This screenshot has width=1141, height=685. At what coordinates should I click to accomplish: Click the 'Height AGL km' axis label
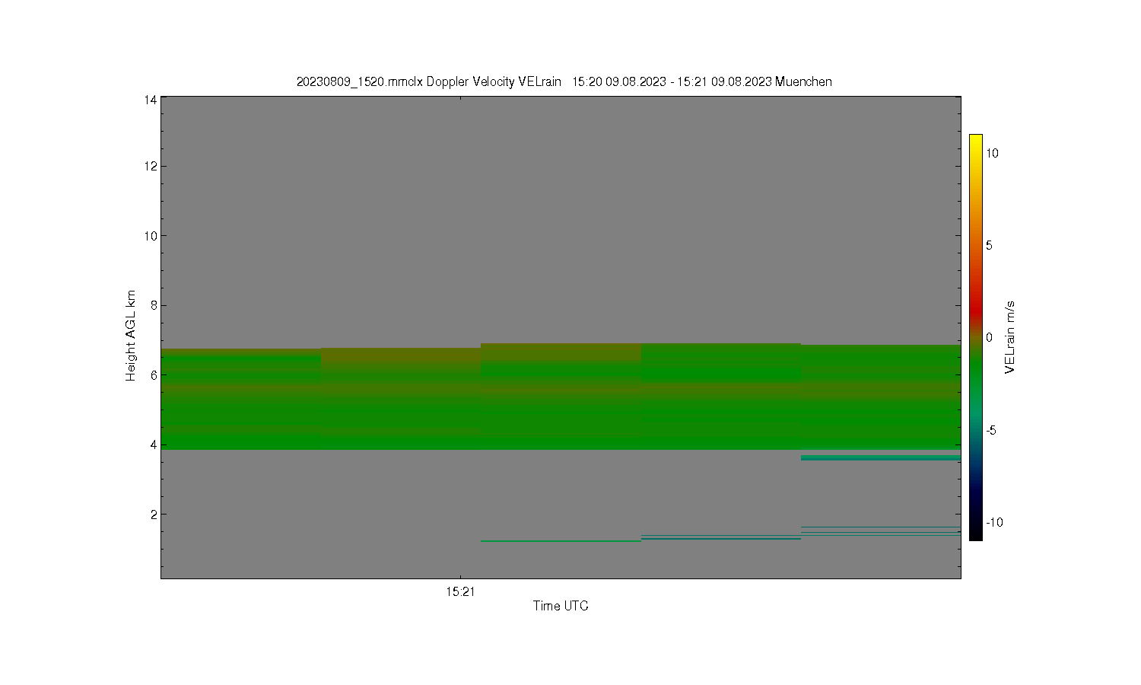[131, 336]
